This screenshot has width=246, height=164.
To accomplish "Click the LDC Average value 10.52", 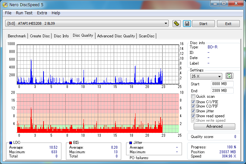I will [53, 147].
